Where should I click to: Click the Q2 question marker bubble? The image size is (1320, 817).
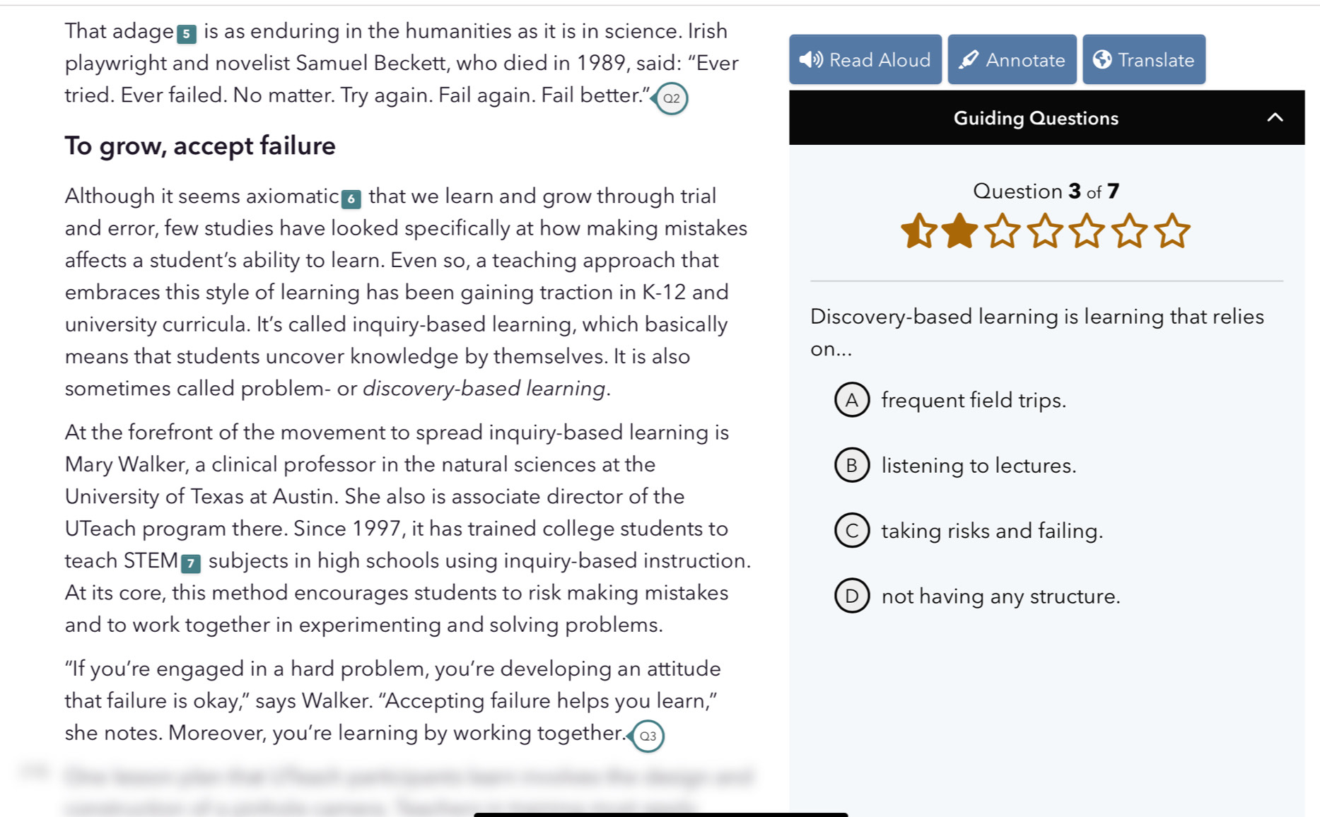pyautogui.click(x=671, y=98)
